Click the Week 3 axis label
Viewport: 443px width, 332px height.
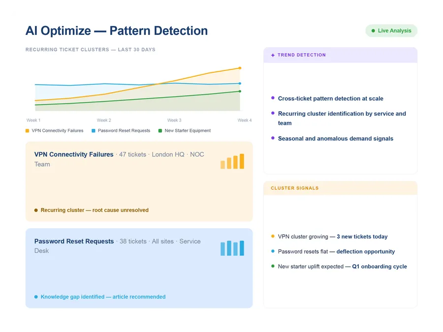(x=174, y=121)
